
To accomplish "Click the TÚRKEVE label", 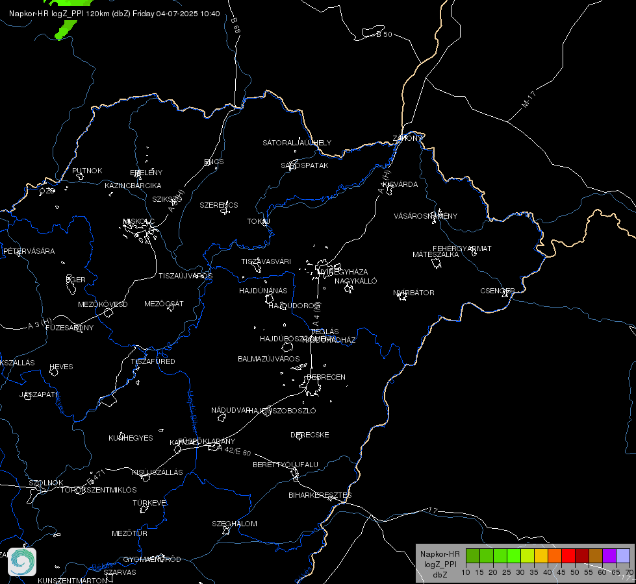I will point(149,503).
